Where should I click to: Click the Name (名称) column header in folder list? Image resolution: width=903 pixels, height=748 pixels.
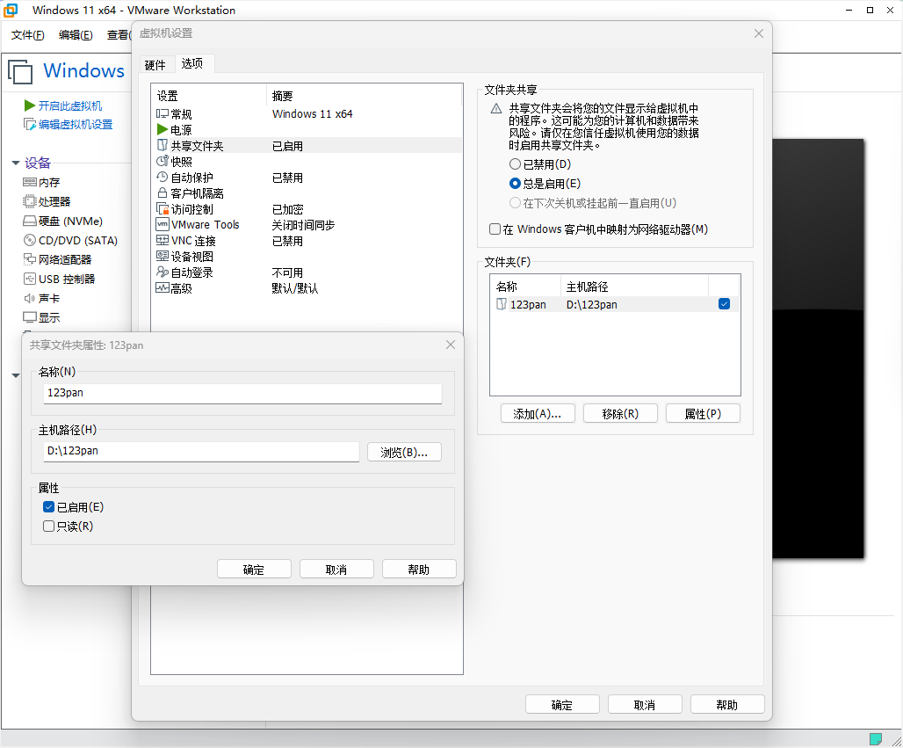tap(525, 287)
